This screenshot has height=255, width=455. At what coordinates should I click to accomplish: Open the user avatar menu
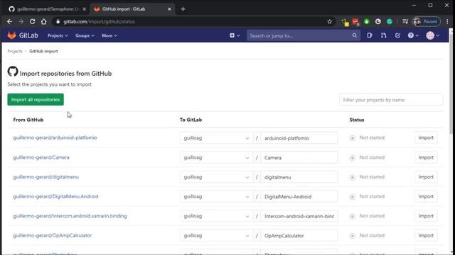pyautogui.click(x=432, y=35)
